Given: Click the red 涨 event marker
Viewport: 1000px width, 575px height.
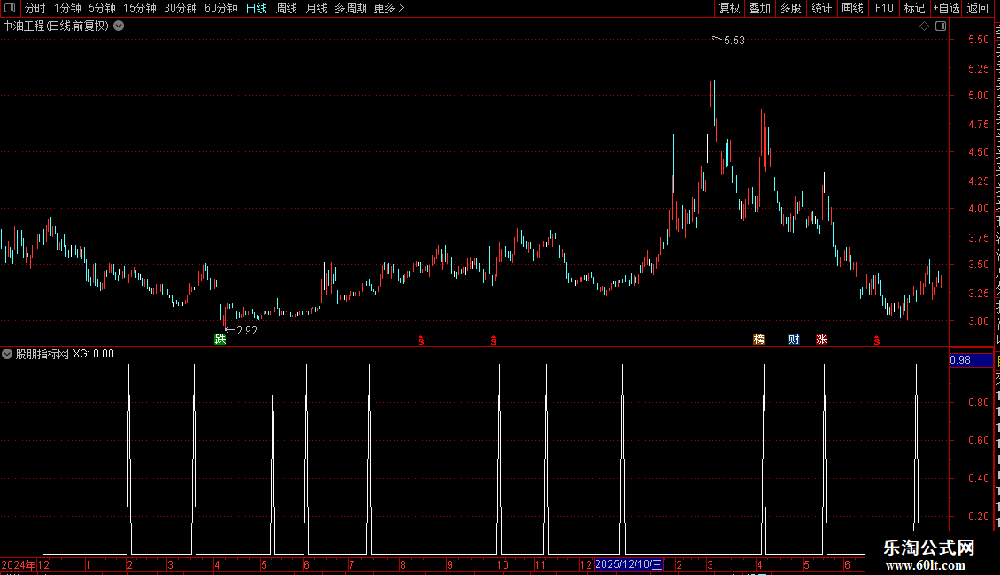Looking at the screenshot, I should click(x=821, y=339).
